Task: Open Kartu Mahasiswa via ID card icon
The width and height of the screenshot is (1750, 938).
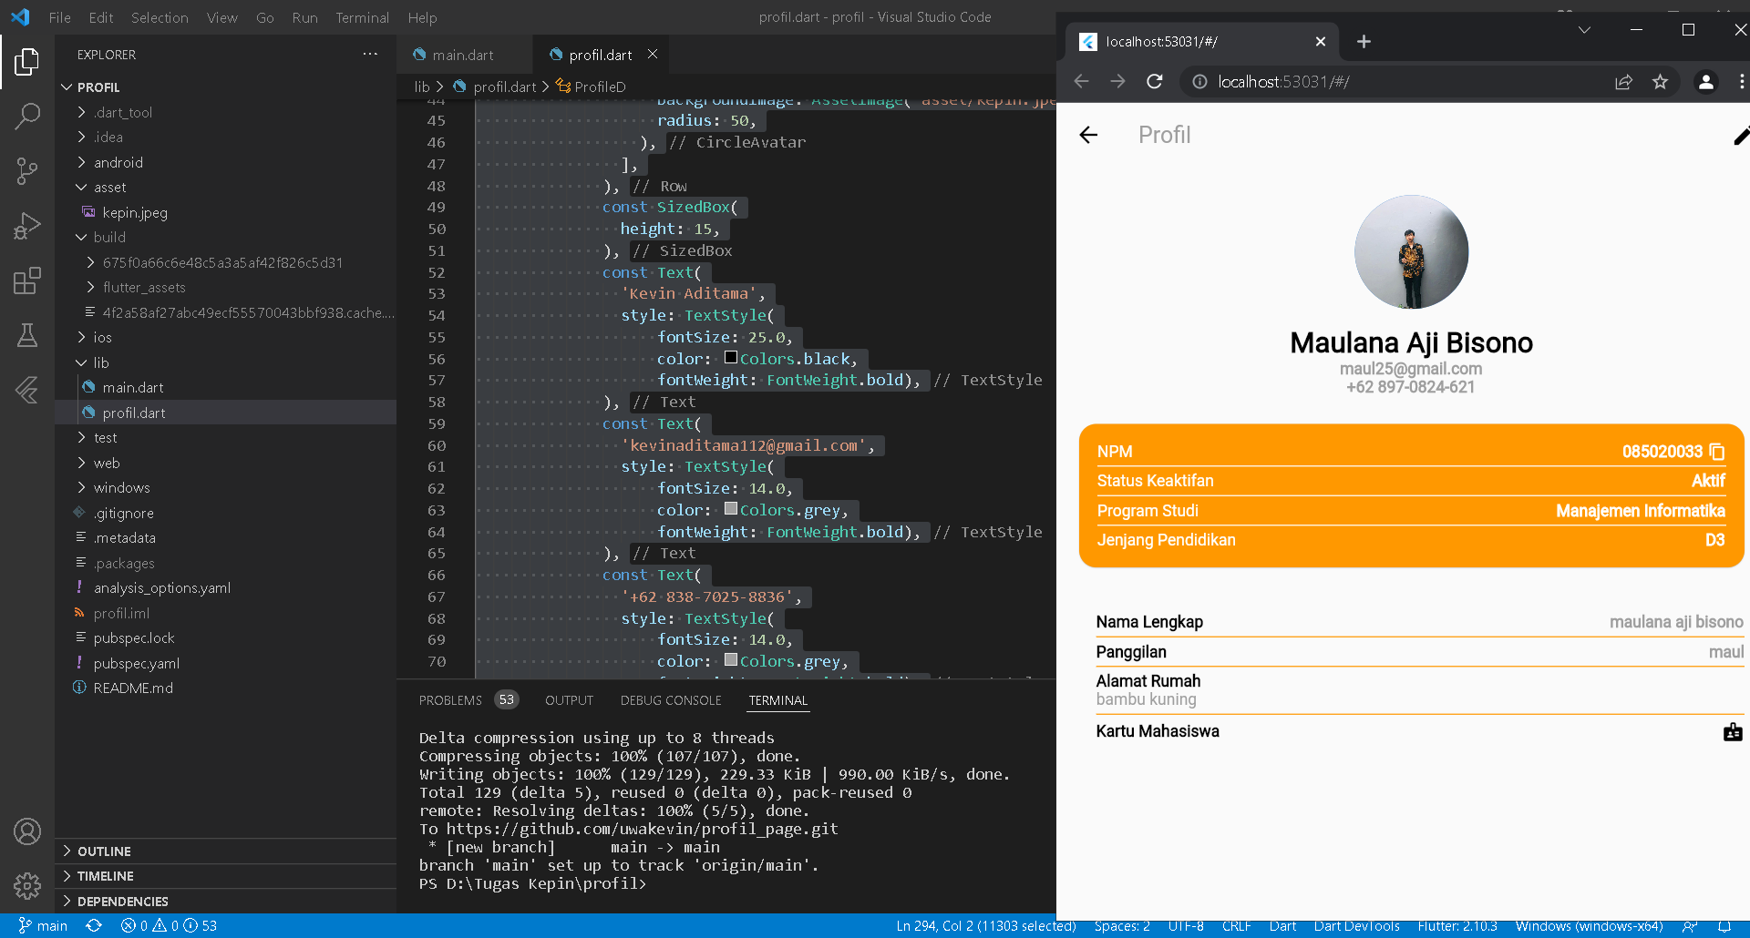Action: click(1732, 731)
